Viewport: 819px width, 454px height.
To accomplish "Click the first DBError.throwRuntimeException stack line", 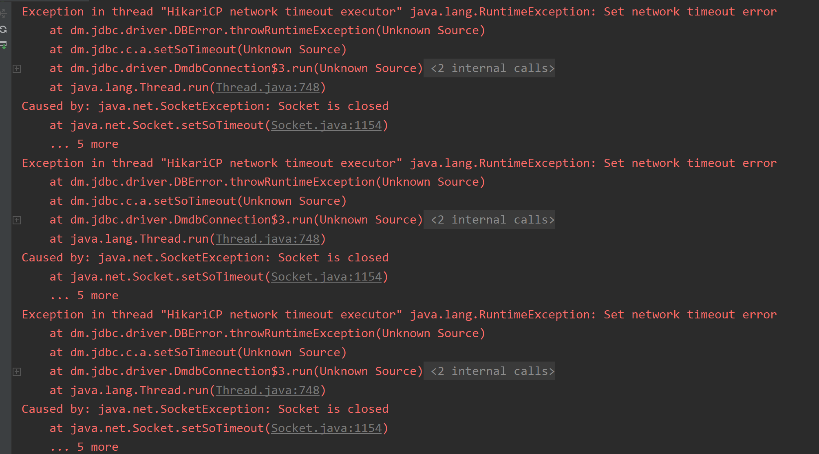I will pyautogui.click(x=267, y=31).
